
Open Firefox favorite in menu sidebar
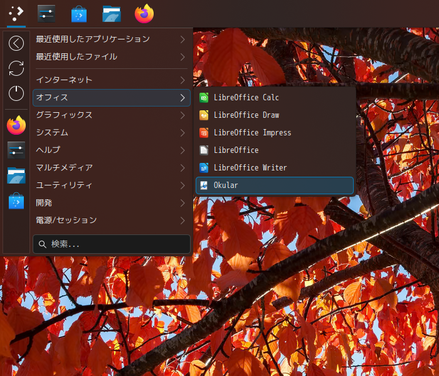[x=16, y=125]
